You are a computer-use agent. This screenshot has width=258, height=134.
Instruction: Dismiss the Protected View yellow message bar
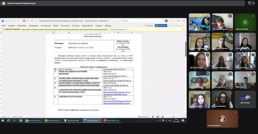click(x=184, y=29)
